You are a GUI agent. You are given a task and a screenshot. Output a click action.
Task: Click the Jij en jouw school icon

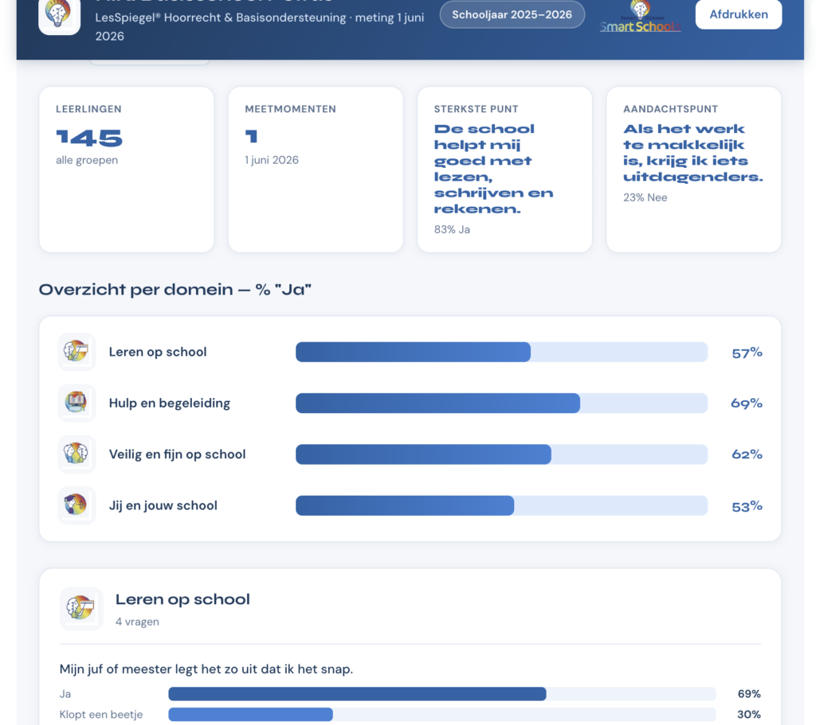tap(76, 505)
